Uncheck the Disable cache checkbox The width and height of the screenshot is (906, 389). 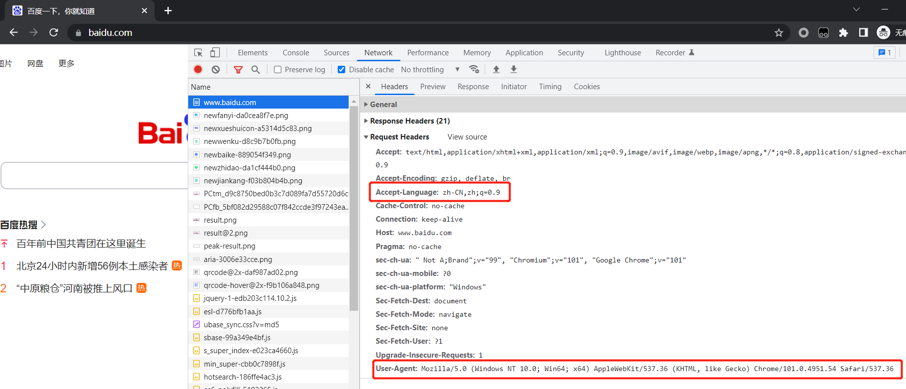(341, 70)
